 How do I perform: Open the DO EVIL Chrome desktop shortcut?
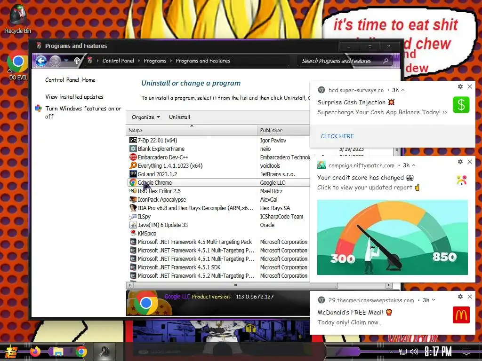tap(17, 65)
